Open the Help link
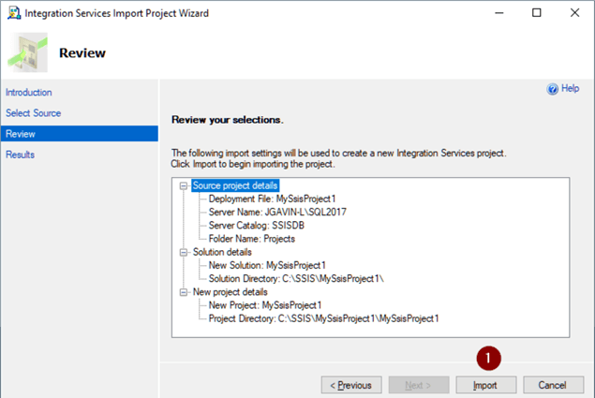Screen dimensions: 595x398 click(570, 88)
